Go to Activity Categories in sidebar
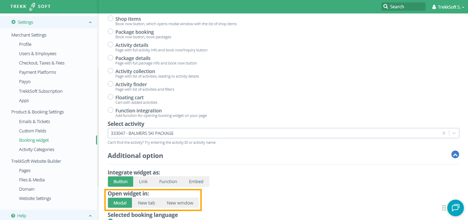The width and height of the screenshot is (468, 220). (x=37, y=150)
